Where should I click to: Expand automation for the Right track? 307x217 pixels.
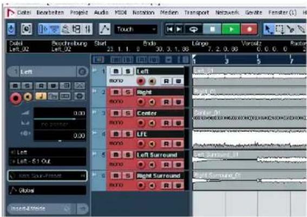[x=95, y=91]
